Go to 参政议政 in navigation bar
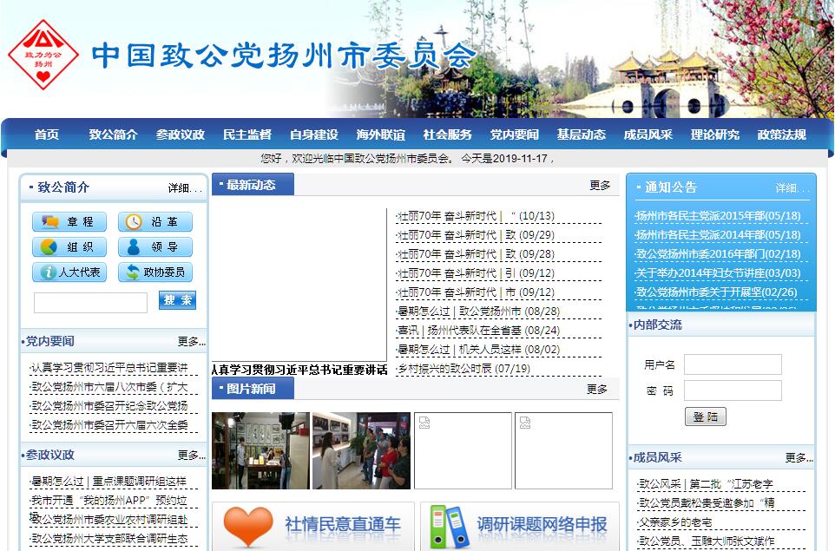This screenshot has height=551, width=835. (x=180, y=134)
